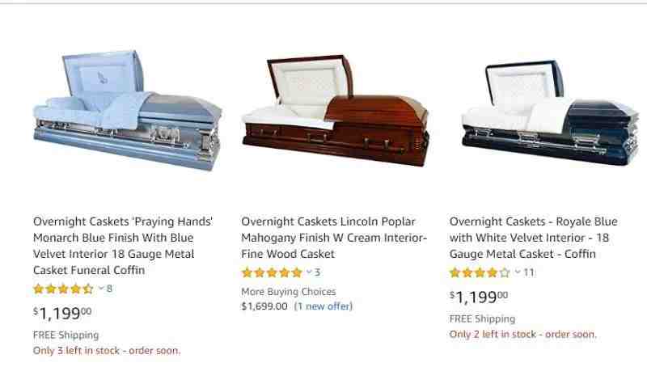Open the Royale Blue casket product image
Viewport: 647px width, 367px height.
click(x=551, y=112)
